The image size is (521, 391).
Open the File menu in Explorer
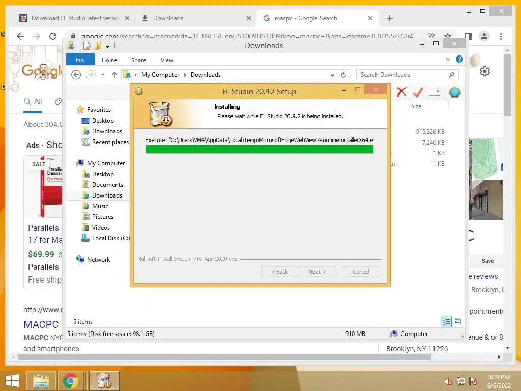pyautogui.click(x=80, y=60)
